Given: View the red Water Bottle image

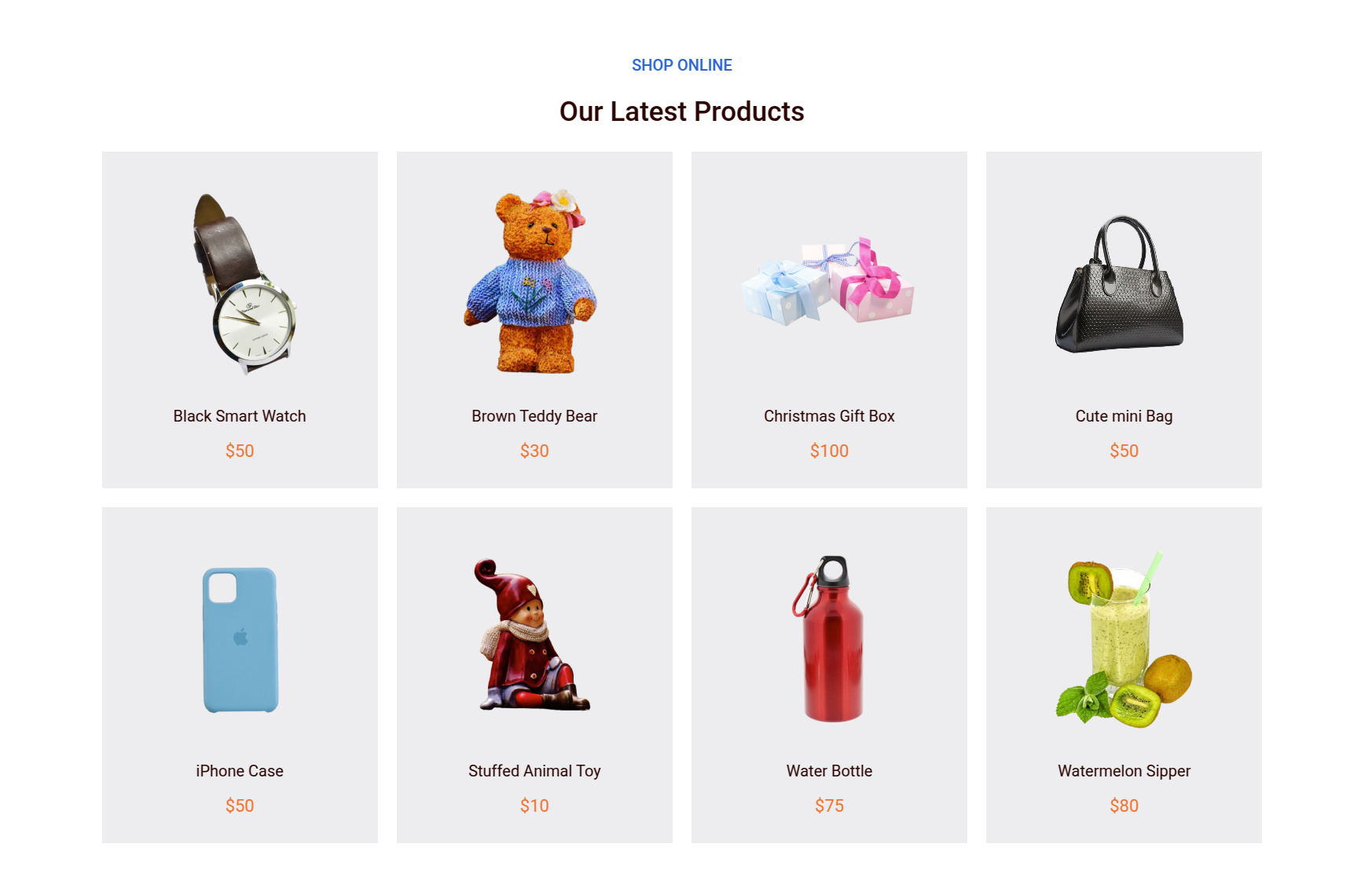Looking at the screenshot, I should [828, 638].
